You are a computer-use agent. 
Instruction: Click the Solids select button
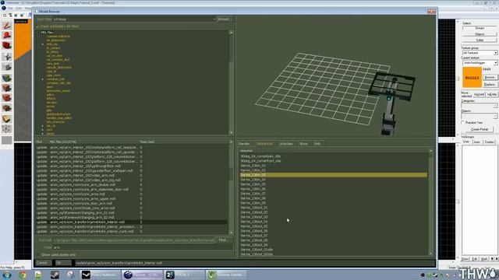click(x=480, y=40)
